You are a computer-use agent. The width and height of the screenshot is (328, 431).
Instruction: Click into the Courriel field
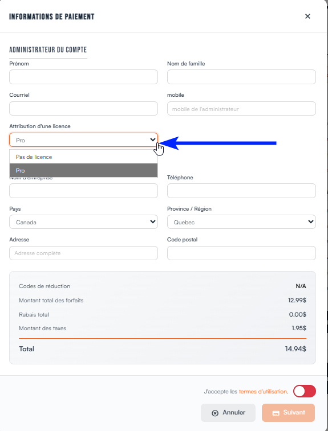(83, 108)
